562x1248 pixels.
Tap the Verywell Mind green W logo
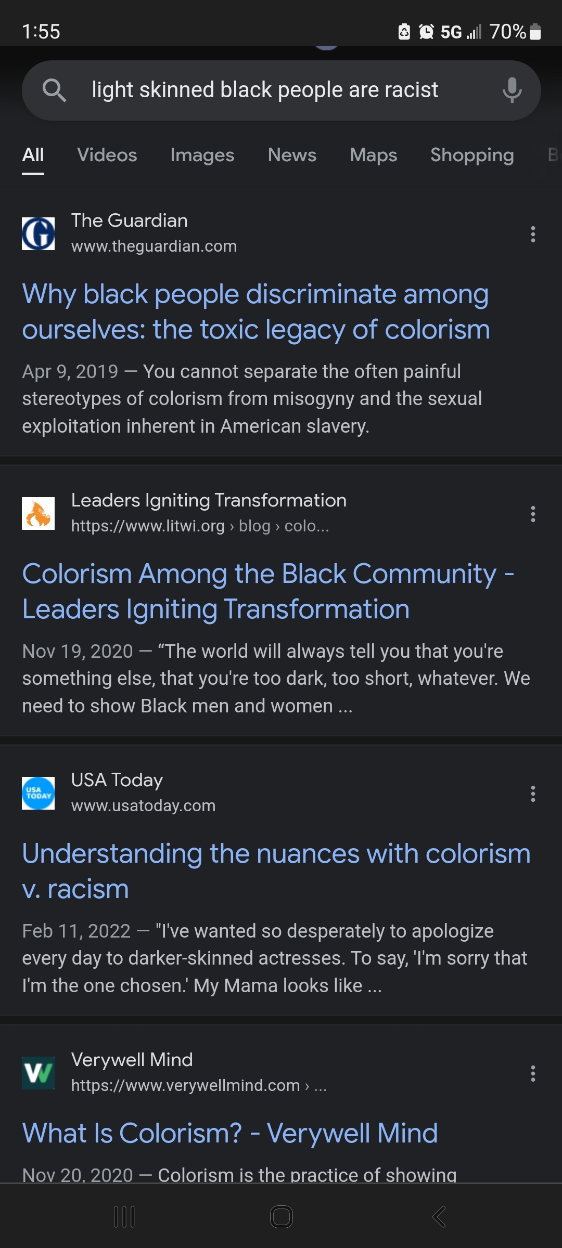click(38, 1073)
